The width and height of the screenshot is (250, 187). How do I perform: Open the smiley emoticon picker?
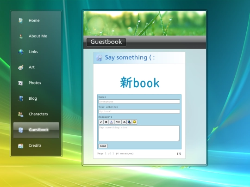[x=135, y=122]
